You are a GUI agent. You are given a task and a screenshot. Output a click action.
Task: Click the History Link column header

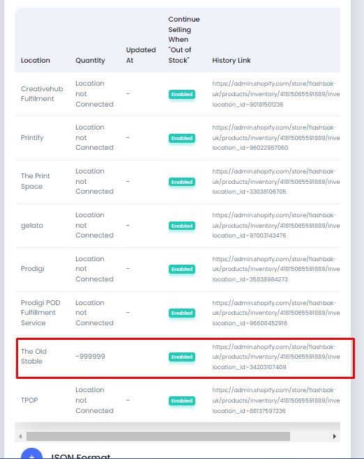(x=232, y=61)
